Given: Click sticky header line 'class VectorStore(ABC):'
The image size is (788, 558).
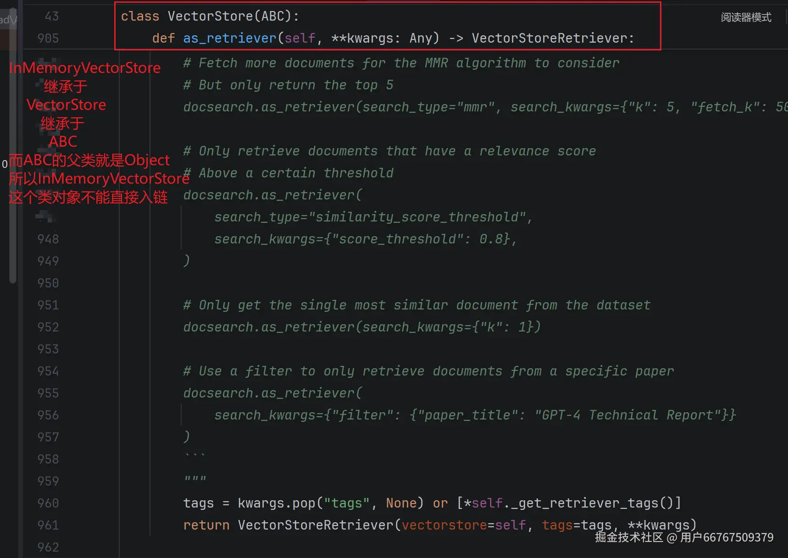Looking at the screenshot, I should [x=210, y=16].
